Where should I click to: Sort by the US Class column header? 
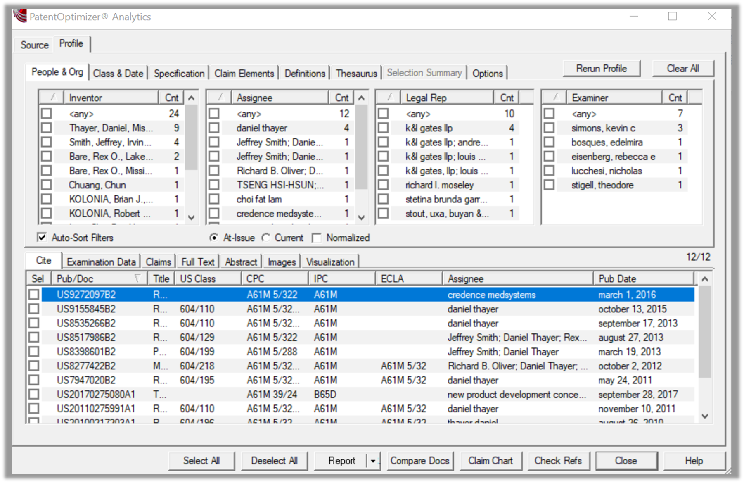coord(208,279)
